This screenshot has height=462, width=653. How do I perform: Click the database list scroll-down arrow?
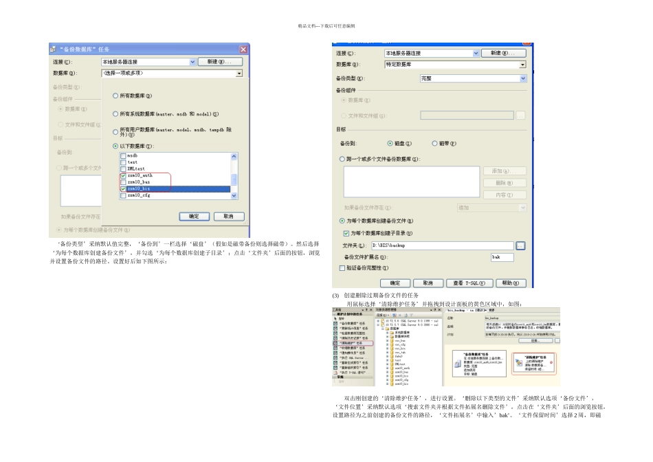coord(234,195)
